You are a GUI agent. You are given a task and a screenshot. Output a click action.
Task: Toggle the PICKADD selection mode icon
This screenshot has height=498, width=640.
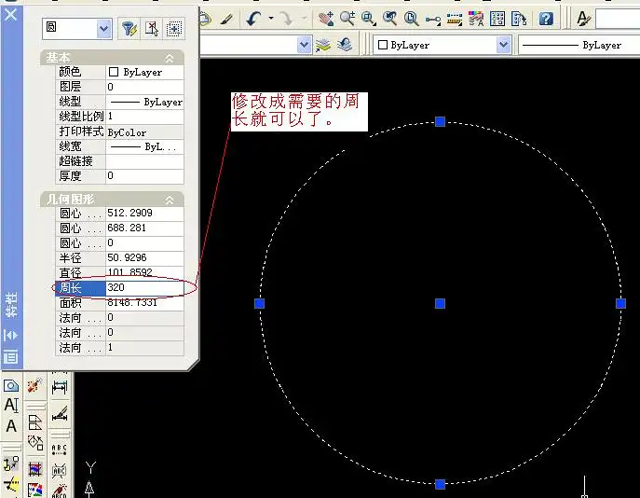(x=173, y=29)
